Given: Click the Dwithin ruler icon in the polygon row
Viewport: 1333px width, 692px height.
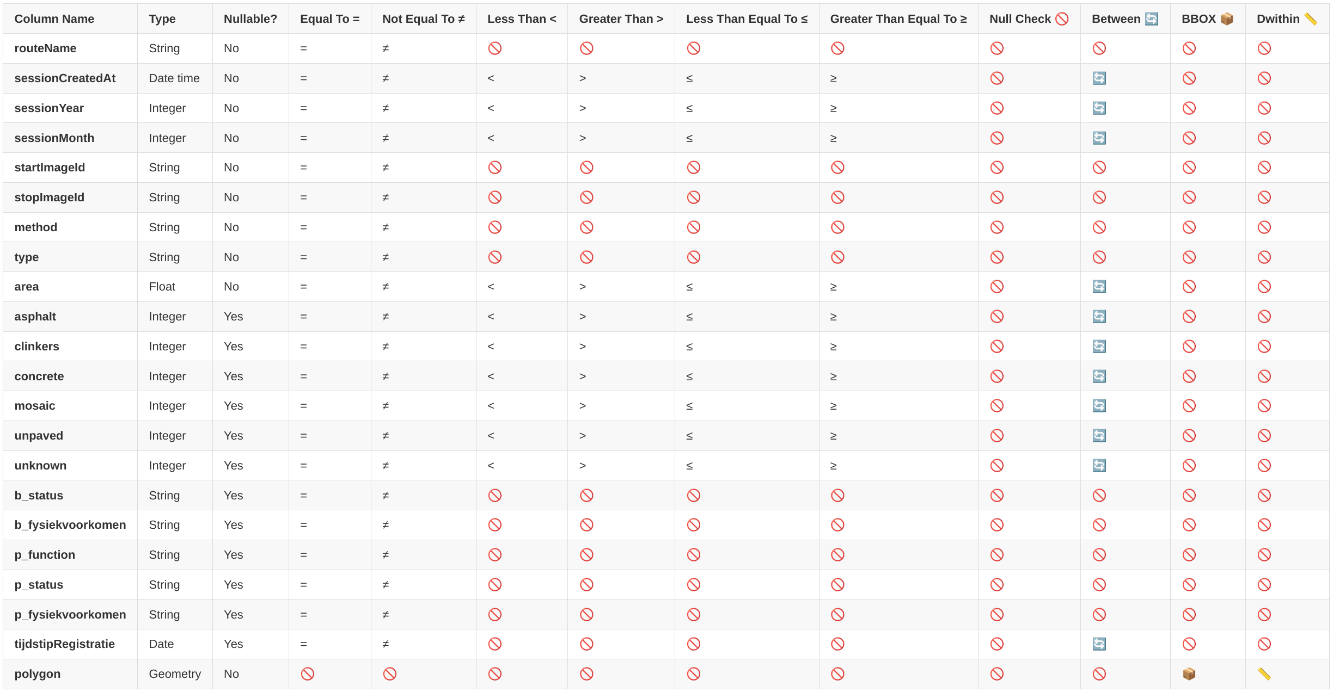Looking at the screenshot, I should point(1264,674).
